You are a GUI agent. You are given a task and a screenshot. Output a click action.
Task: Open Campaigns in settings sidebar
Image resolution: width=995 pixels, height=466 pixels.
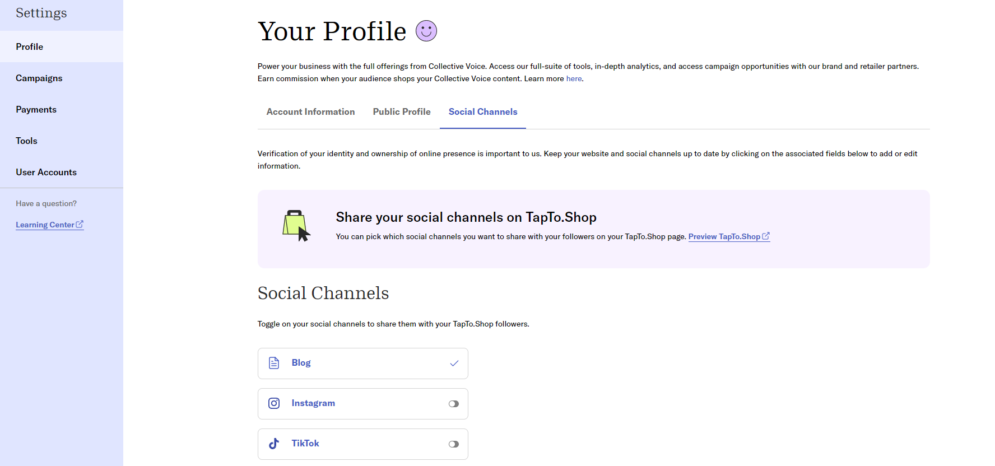coord(62,78)
